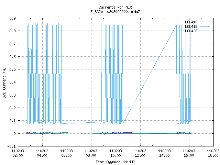220x165 pixels.
Task: Click the 0.9 y-axis tick label
Action: (x=13, y=18)
